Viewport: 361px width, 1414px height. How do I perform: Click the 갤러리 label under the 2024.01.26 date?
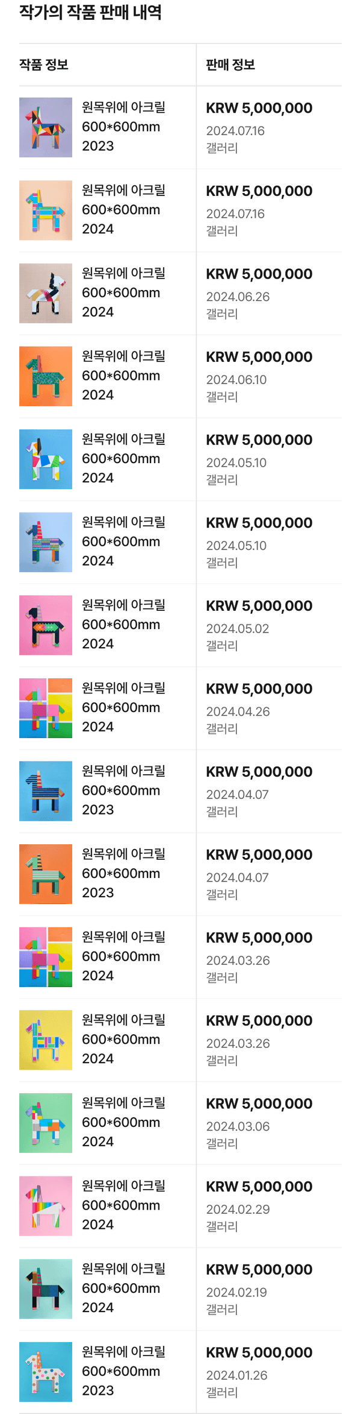tap(222, 1392)
